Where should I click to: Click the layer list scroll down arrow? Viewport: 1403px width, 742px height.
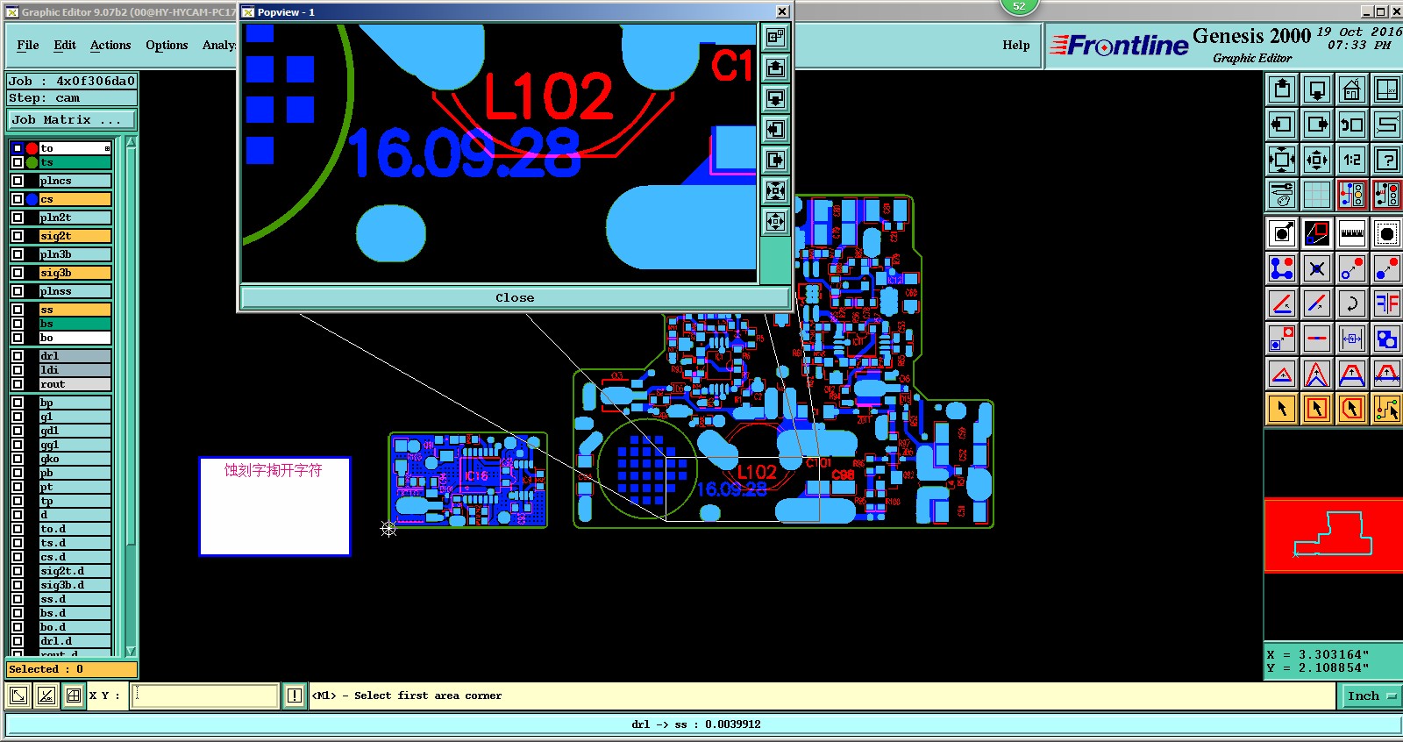click(131, 651)
